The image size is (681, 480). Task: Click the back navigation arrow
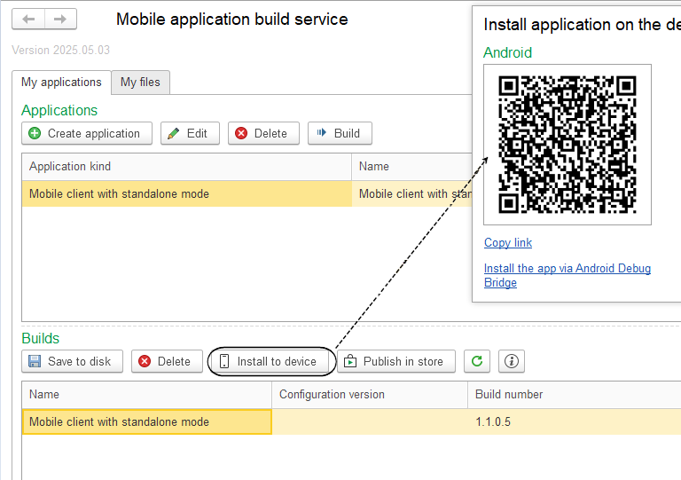pos(28,19)
